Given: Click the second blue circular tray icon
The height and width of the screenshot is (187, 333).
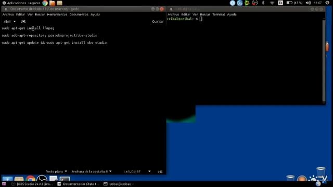Looking at the screenshot, I should (x=240, y=3).
